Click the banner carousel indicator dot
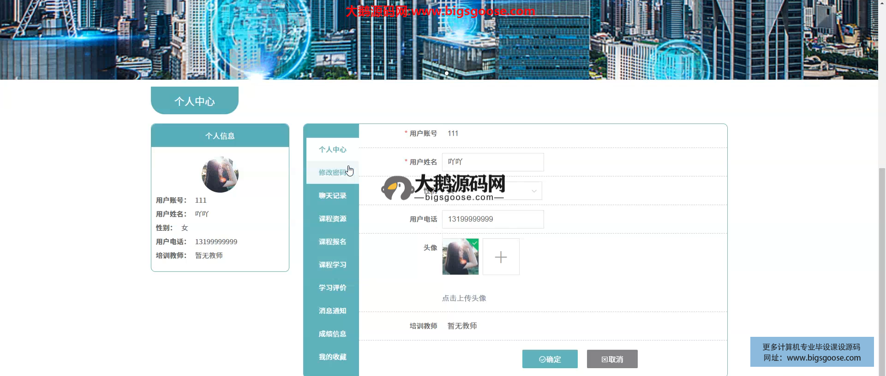This screenshot has height=376, width=886. click(x=447, y=73)
